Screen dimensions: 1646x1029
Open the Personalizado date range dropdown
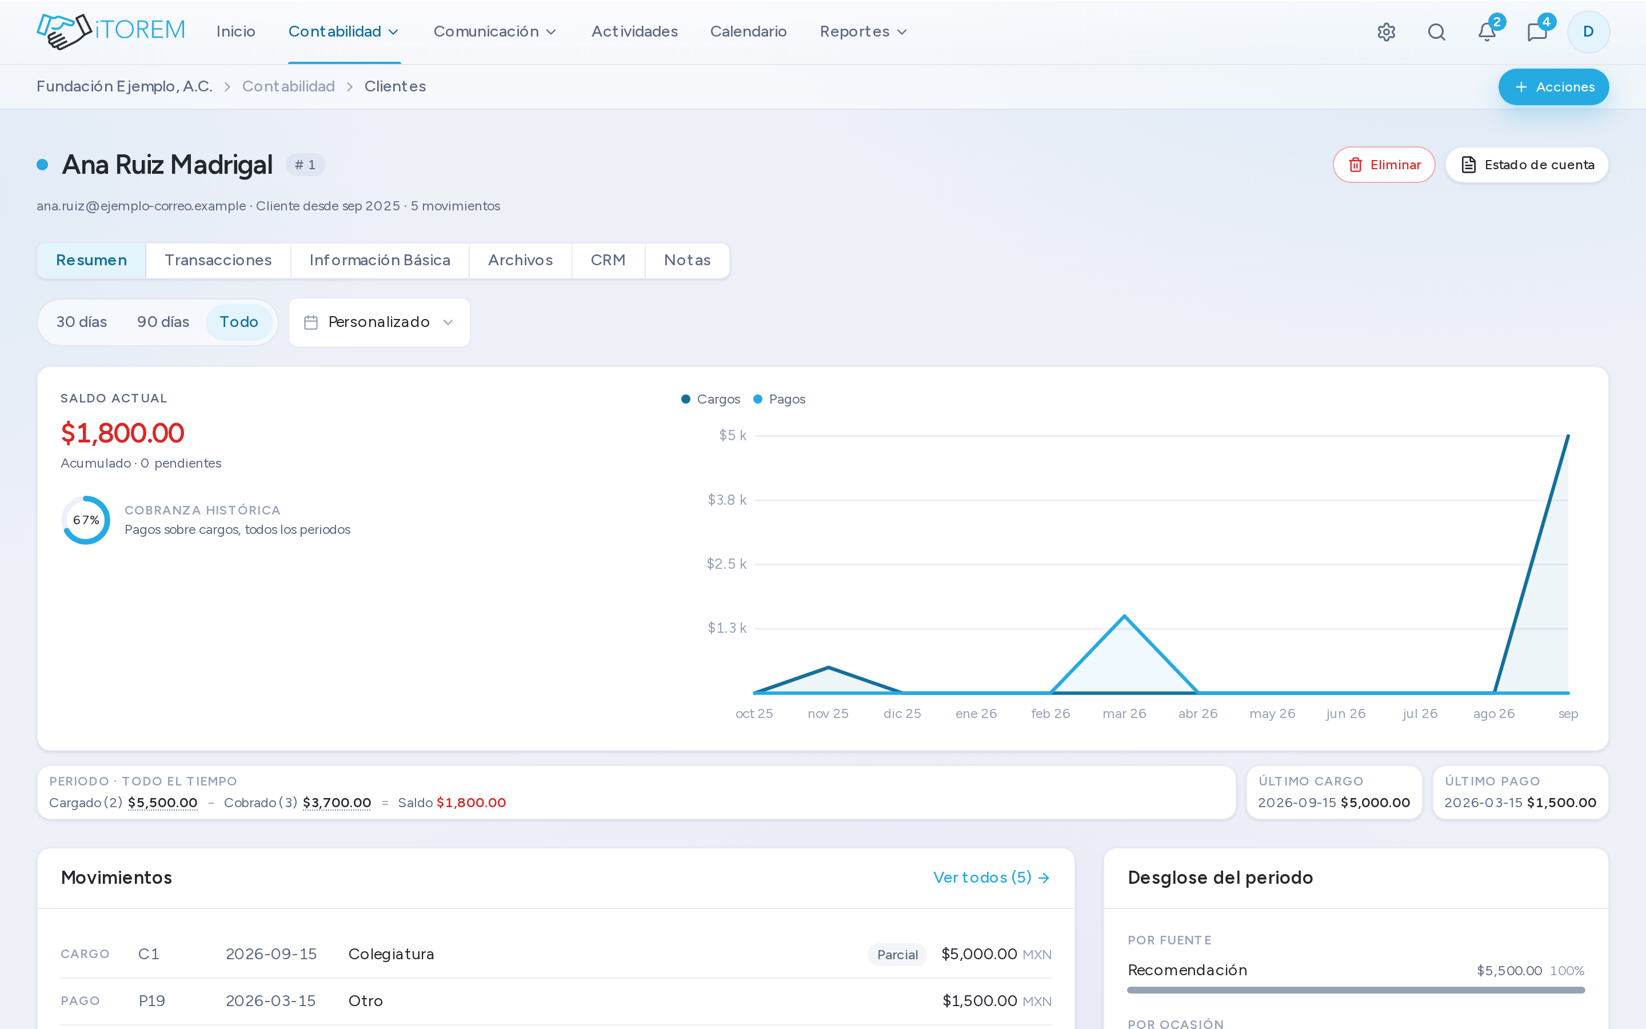[379, 322]
